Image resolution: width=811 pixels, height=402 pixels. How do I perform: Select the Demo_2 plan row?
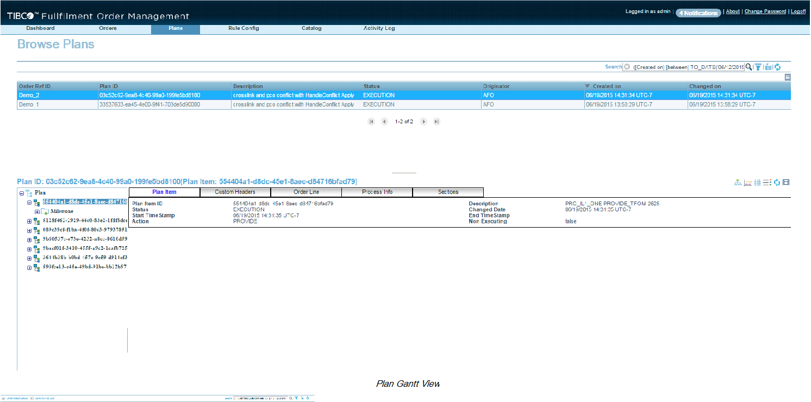[404, 95]
